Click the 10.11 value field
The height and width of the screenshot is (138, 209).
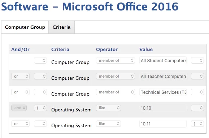coord(163,124)
